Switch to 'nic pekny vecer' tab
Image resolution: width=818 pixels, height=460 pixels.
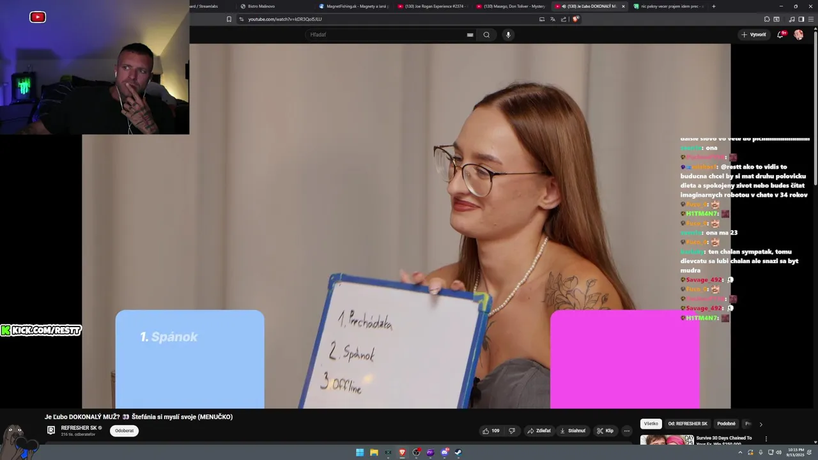(668, 6)
